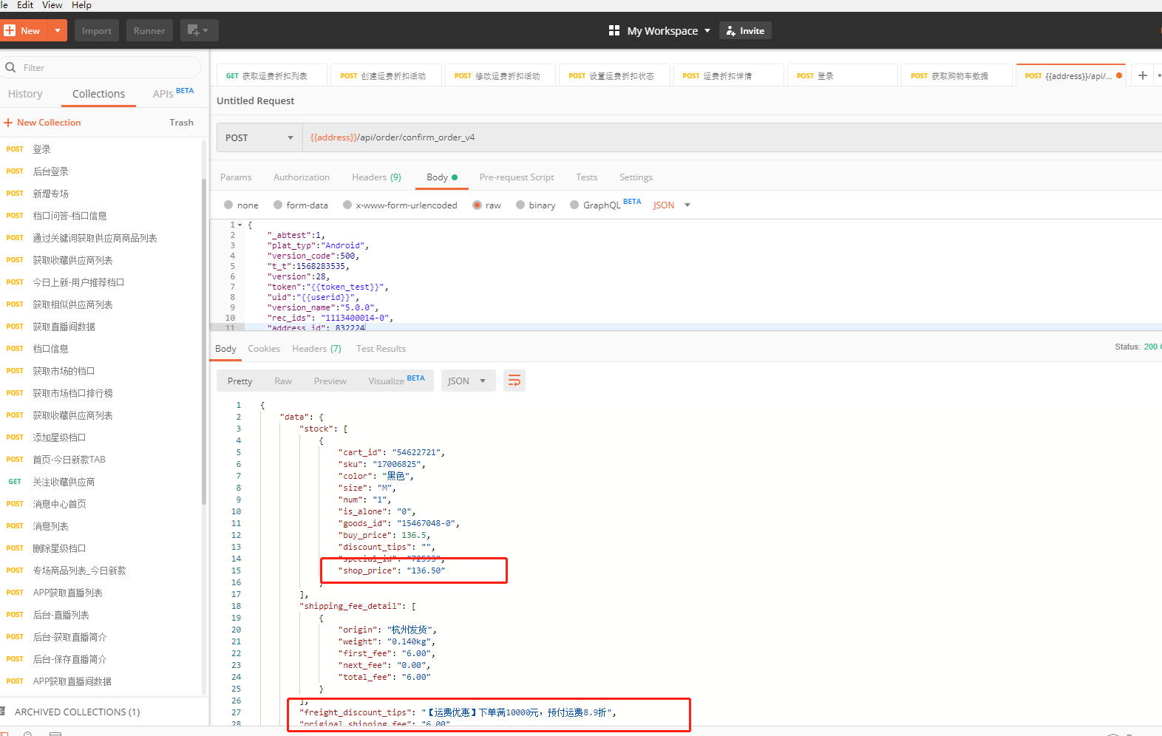Open the response Cookies tab
Image resolution: width=1162 pixels, height=736 pixels.
click(x=264, y=349)
